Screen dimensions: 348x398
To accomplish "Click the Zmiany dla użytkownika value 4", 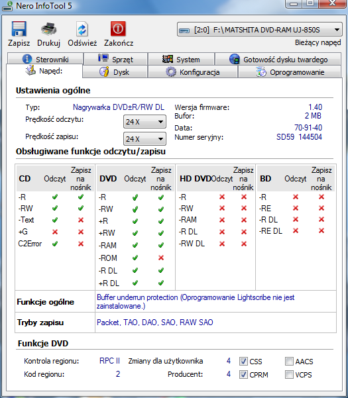I will click(229, 361).
